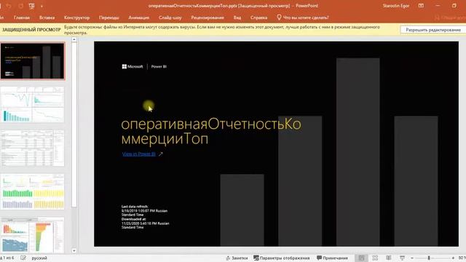Click the slide title 'оперативнаяОтчетностьКоммерцииТоп'
Screen dimensions: 466x262
(x=211, y=131)
